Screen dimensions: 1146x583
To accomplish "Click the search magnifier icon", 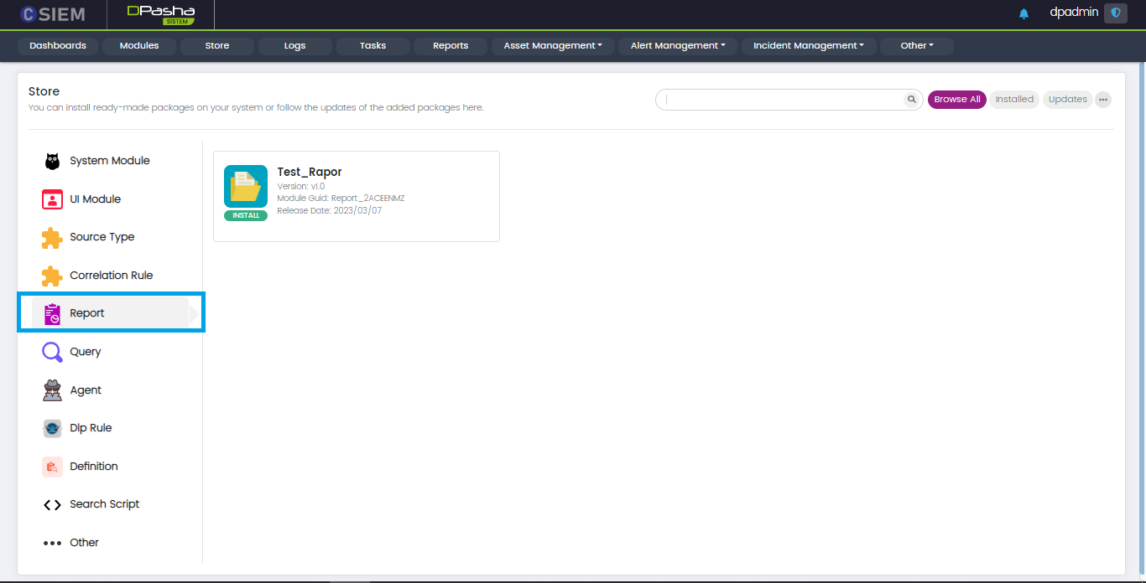I will pyautogui.click(x=911, y=100).
